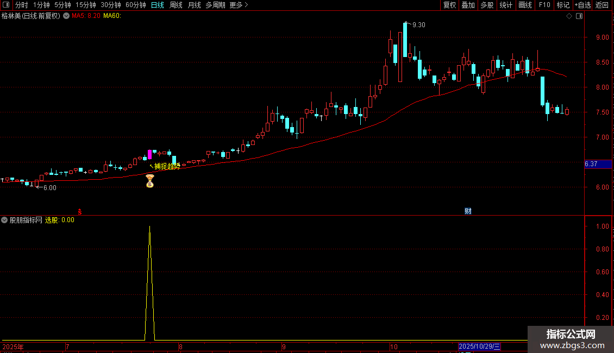
Task: Click the red $ marker on timeline
Action: click(80, 212)
